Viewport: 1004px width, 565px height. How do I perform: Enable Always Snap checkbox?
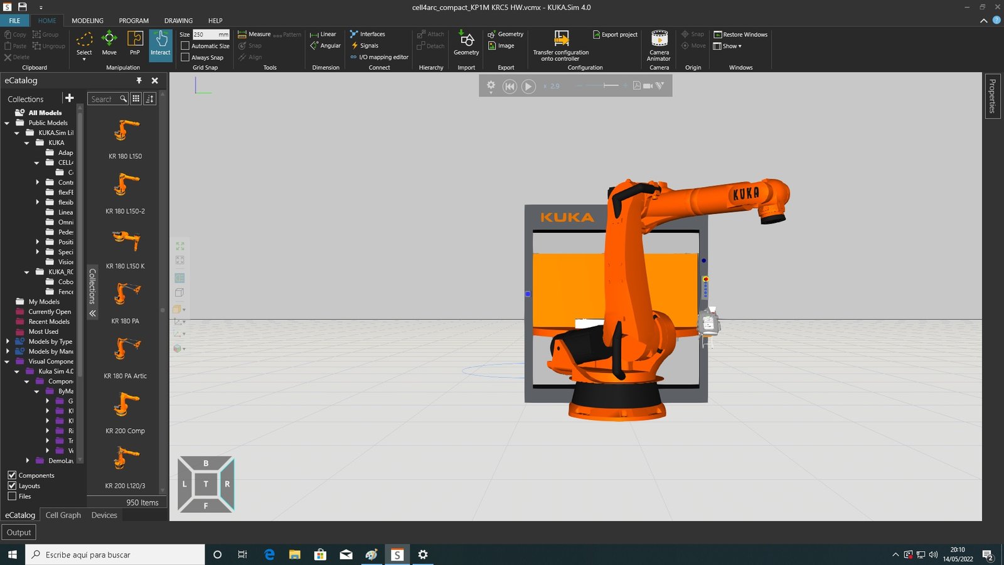click(x=185, y=57)
